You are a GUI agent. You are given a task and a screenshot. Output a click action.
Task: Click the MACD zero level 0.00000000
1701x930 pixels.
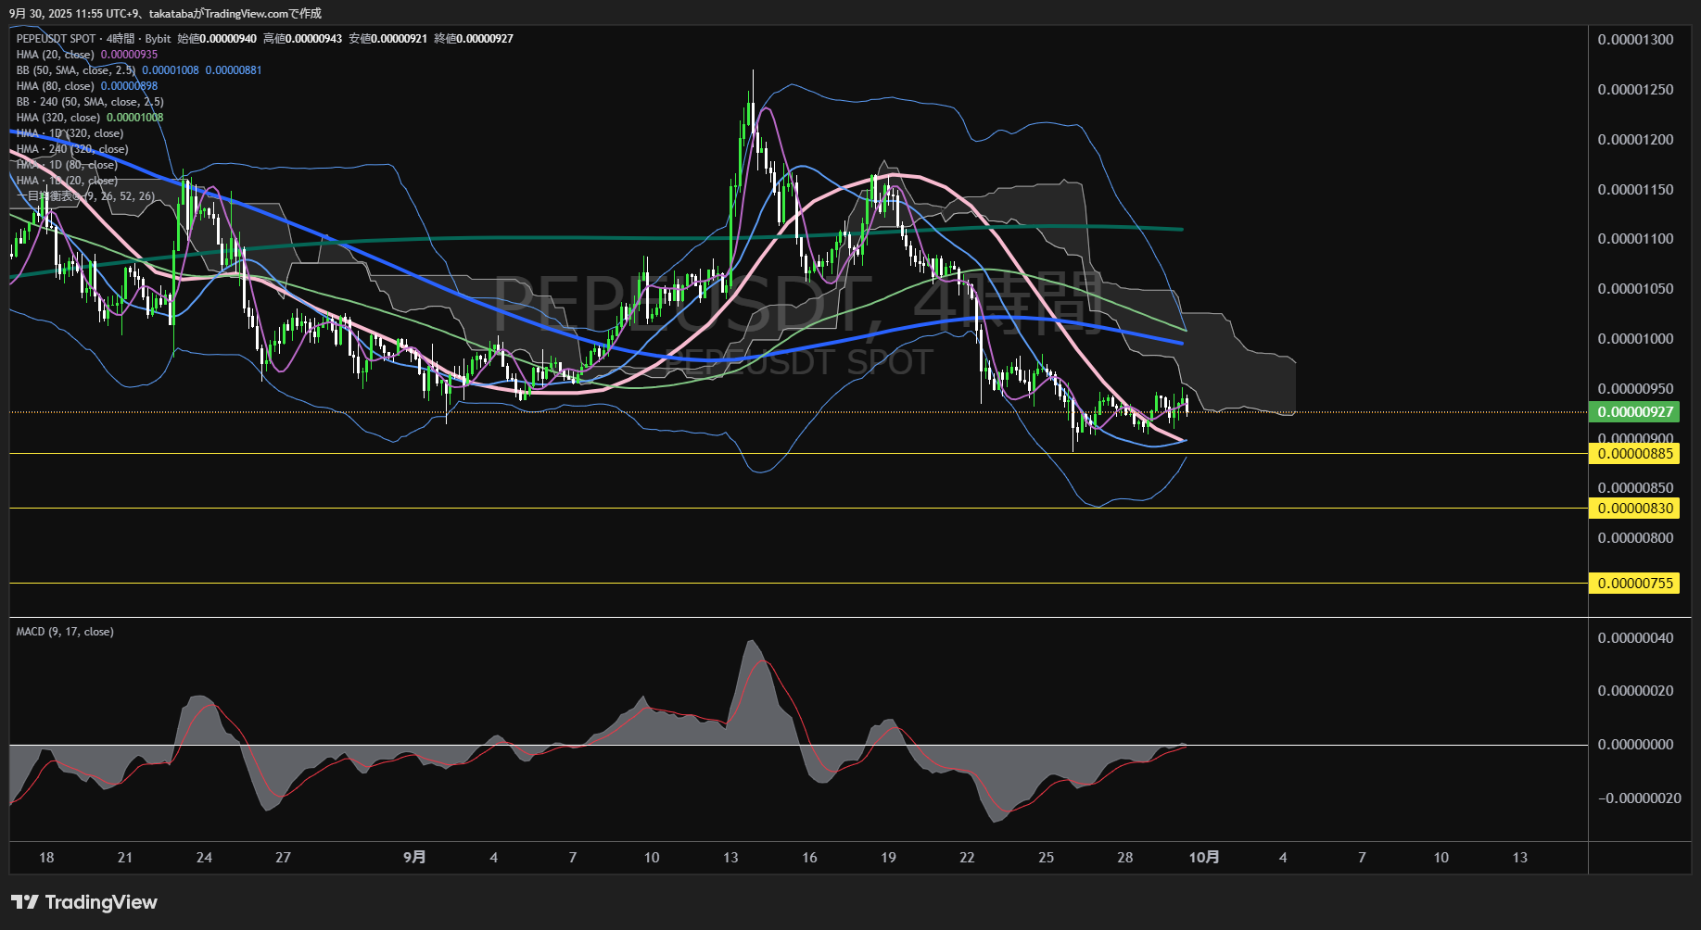click(x=1635, y=745)
